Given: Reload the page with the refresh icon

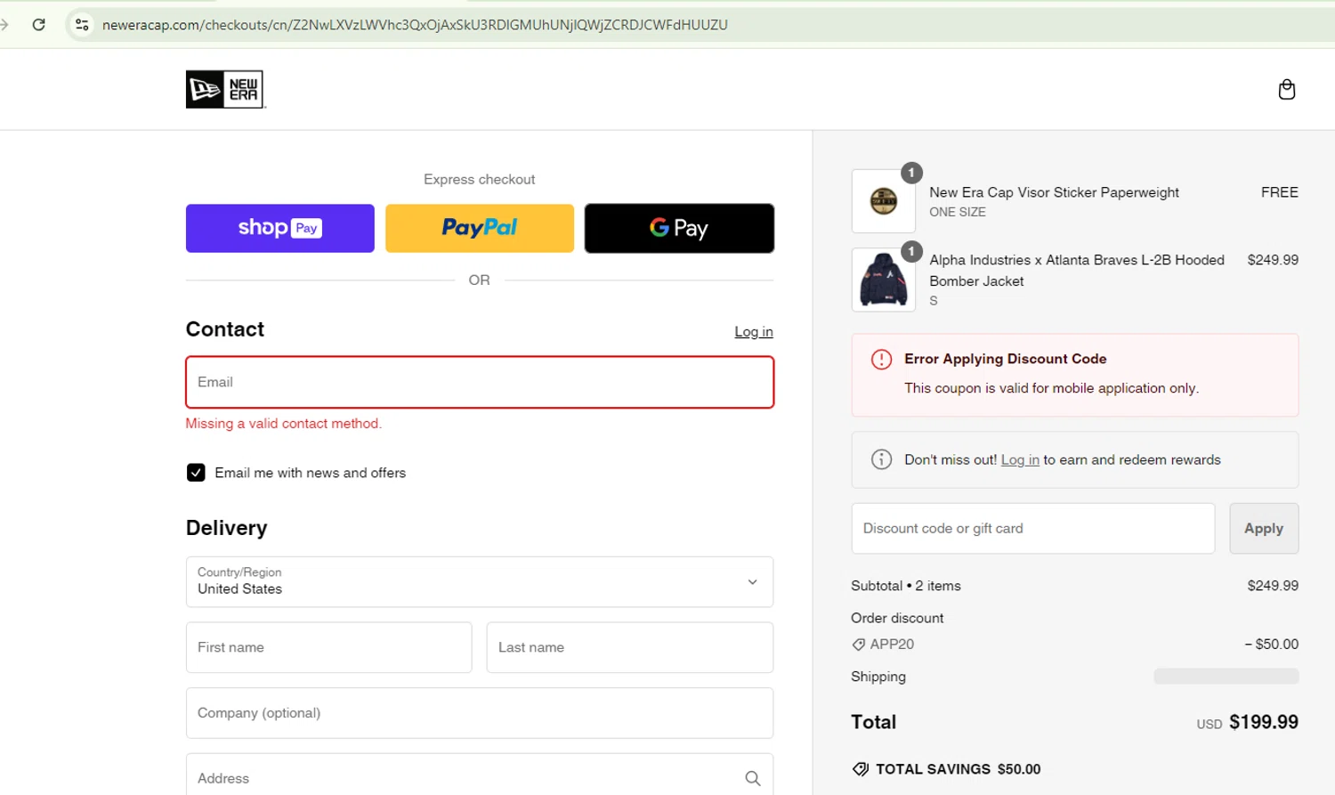Looking at the screenshot, I should [x=38, y=25].
